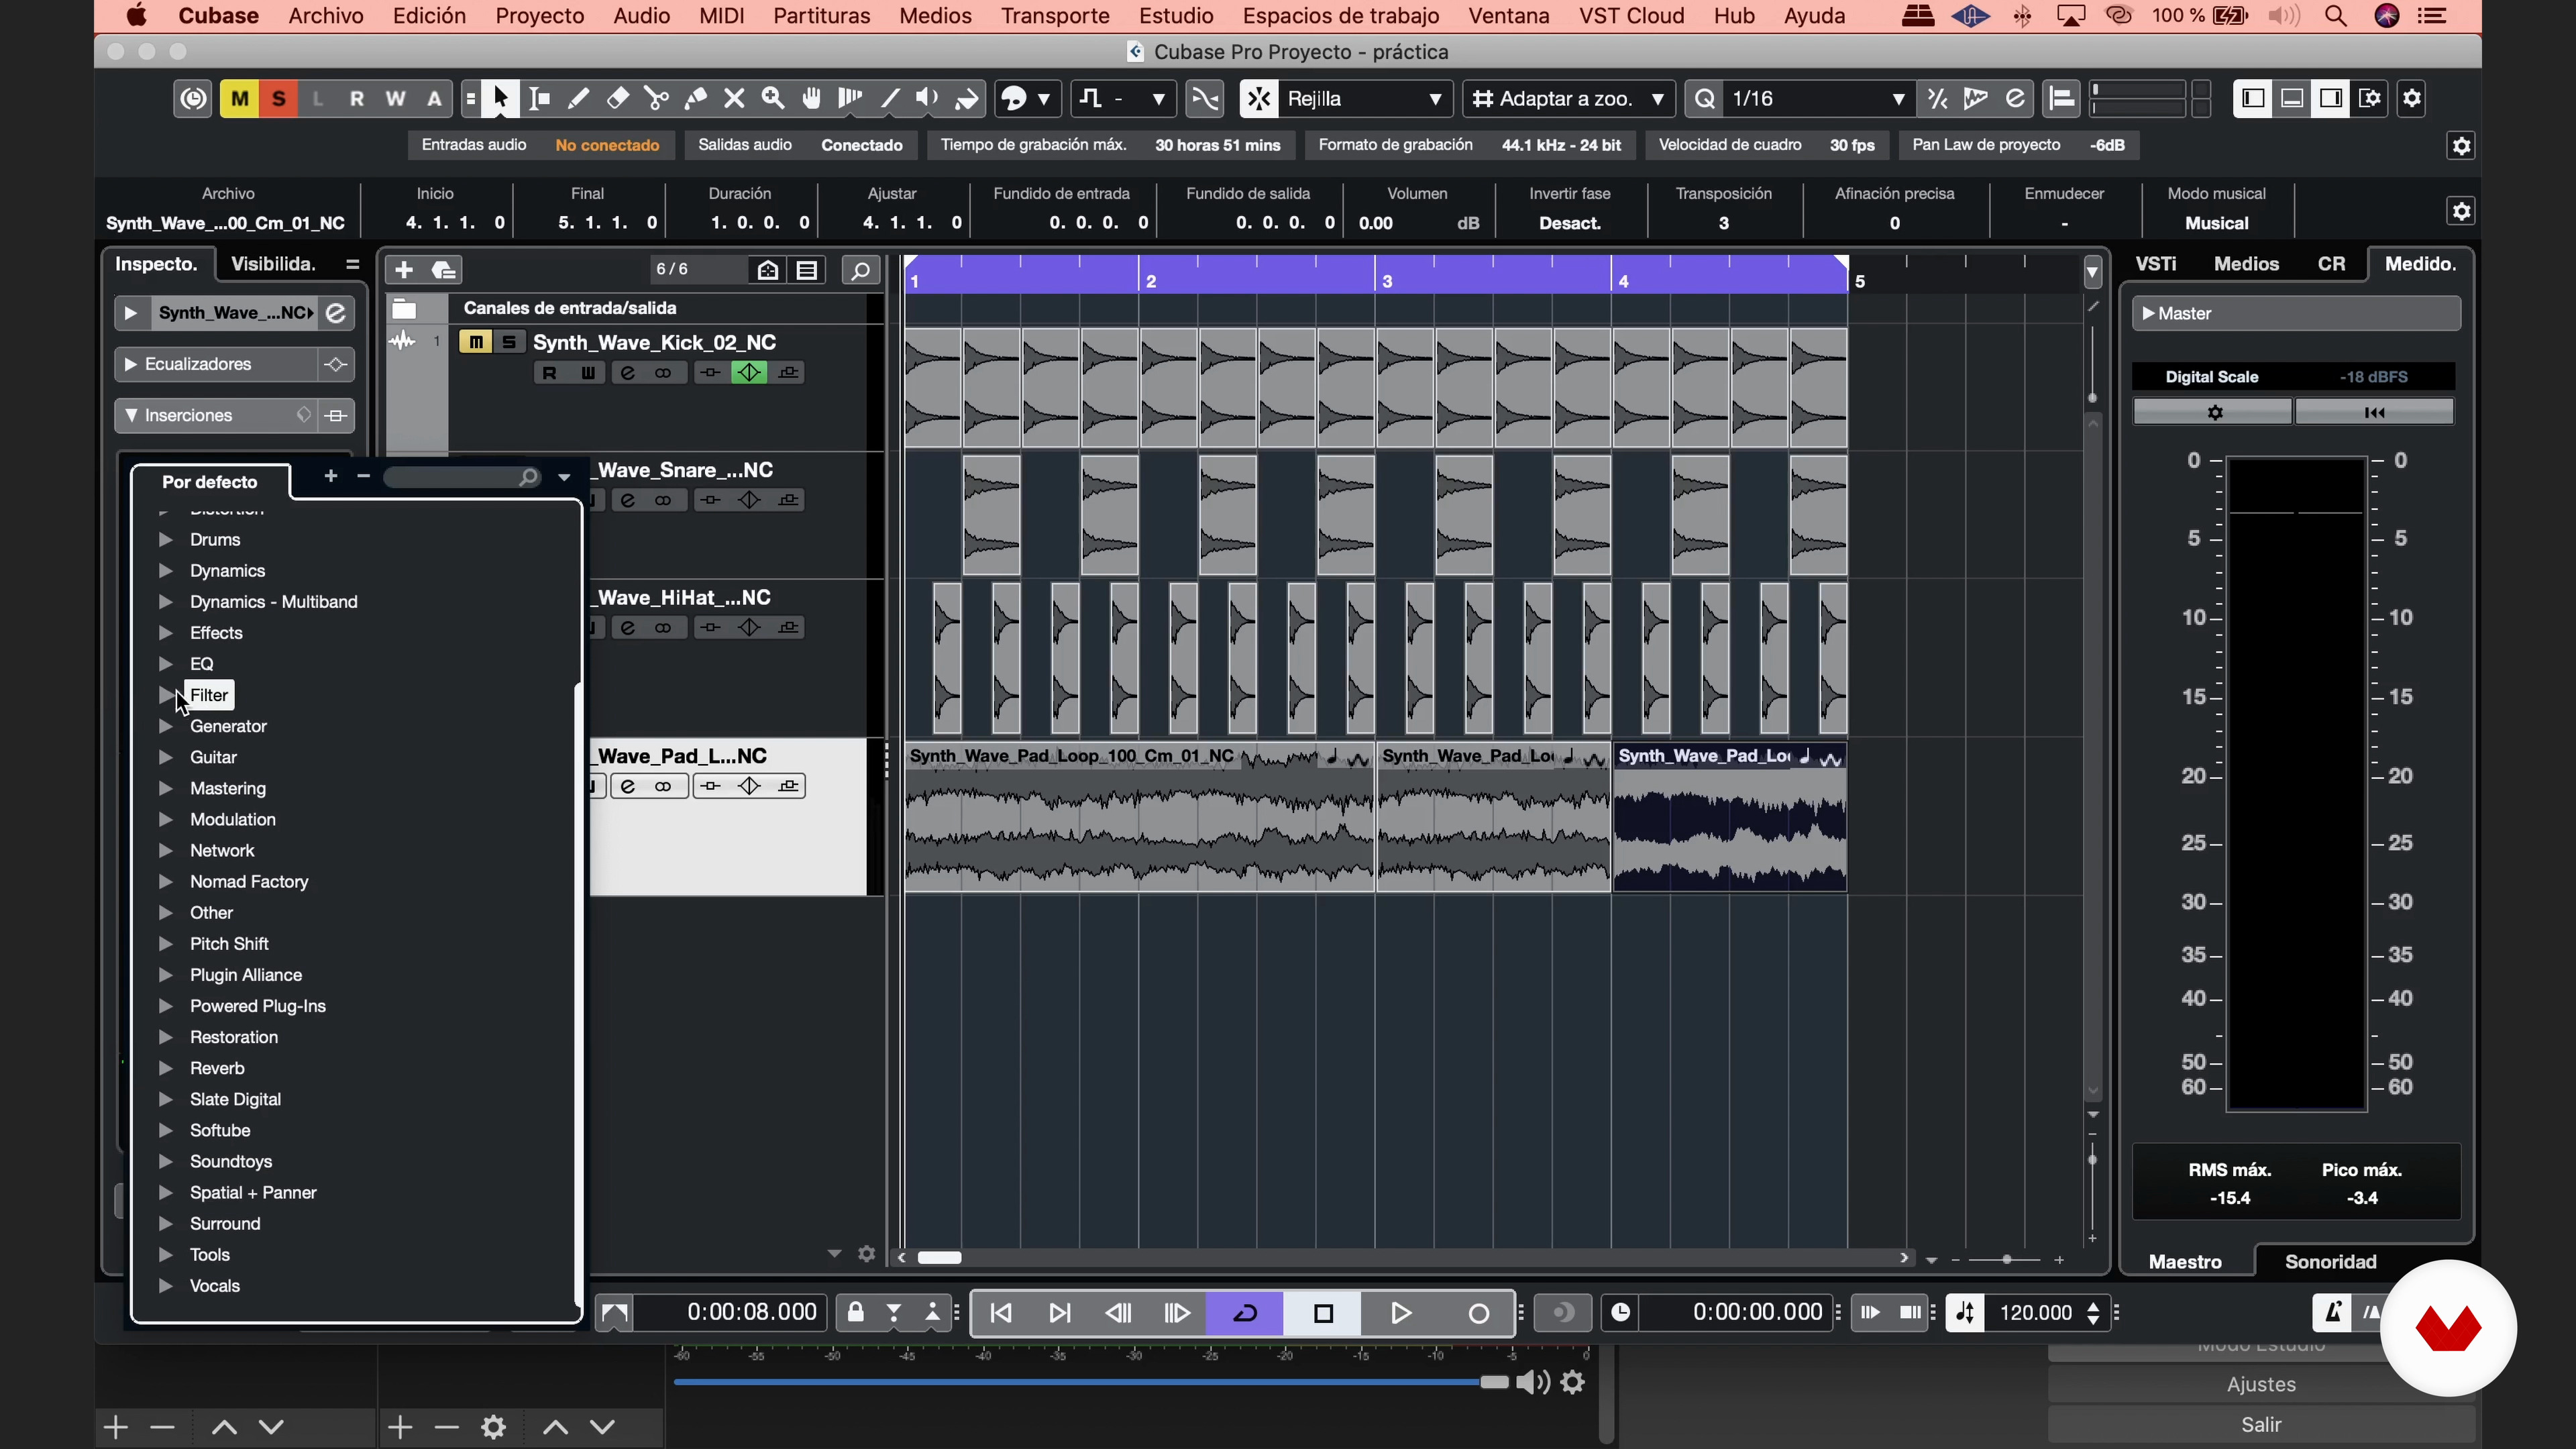Toggle global Solo S button in toolbar
Viewport: 2576px width, 1449px height.
tap(279, 98)
